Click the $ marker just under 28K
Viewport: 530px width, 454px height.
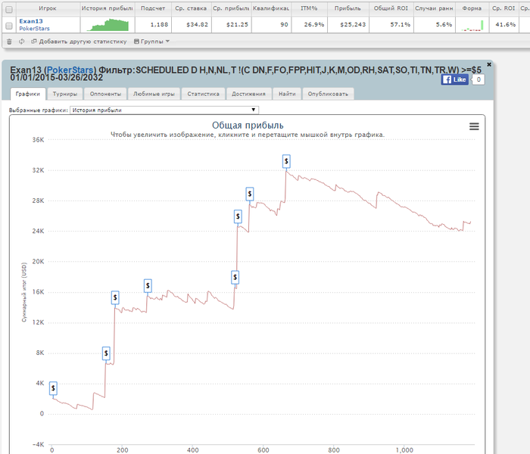(250, 194)
